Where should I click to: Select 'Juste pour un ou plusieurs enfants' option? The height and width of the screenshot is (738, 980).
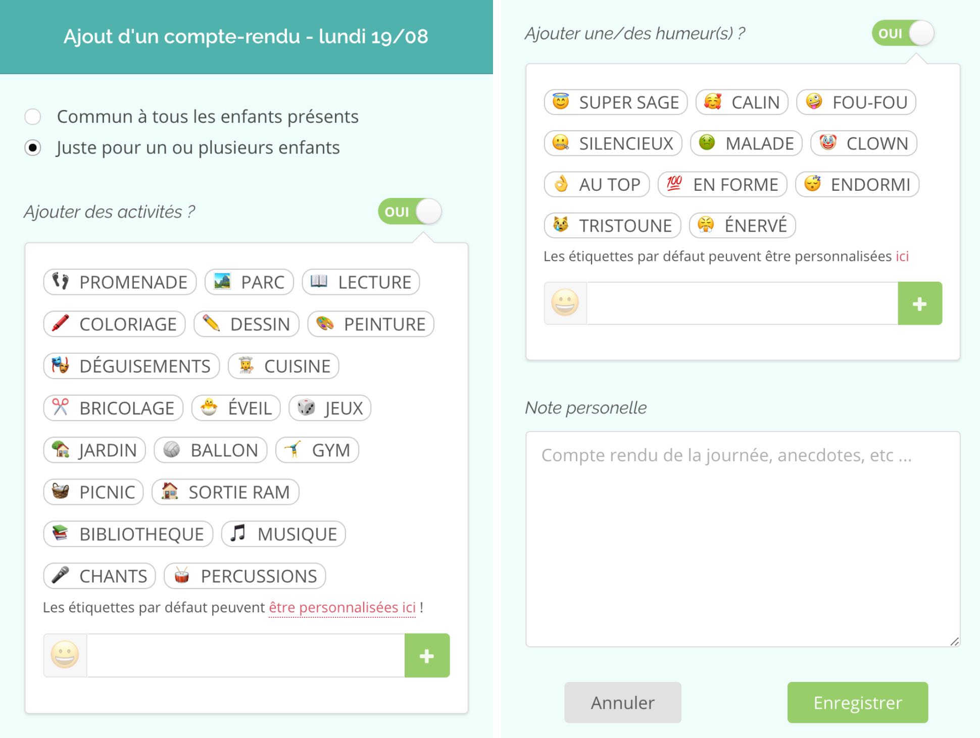click(x=33, y=148)
